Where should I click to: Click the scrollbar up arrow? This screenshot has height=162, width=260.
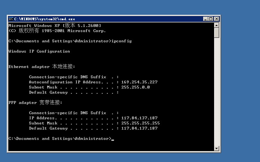(217, 25)
